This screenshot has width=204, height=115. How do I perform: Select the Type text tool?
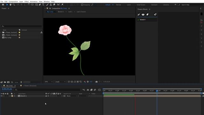43,4
